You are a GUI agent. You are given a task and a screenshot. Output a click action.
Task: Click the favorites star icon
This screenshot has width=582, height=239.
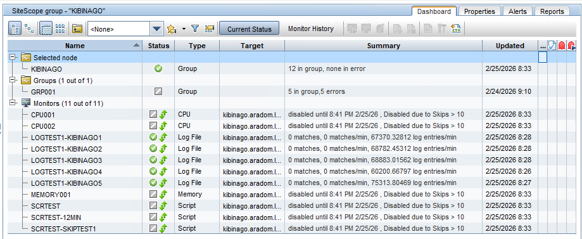point(172,29)
